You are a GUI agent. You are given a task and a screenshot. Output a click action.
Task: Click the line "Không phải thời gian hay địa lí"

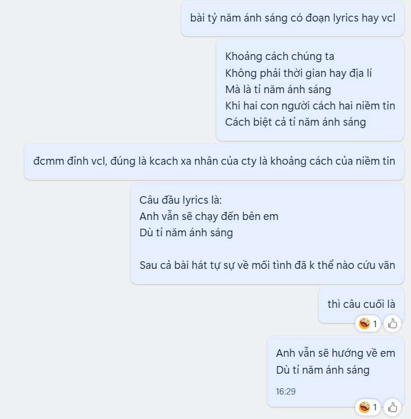click(x=298, y=73)
